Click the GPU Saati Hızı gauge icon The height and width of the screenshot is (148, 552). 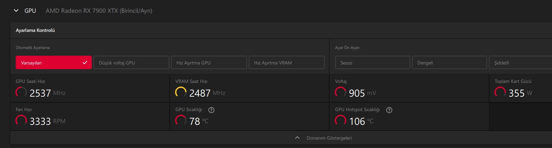coord(21,92)
